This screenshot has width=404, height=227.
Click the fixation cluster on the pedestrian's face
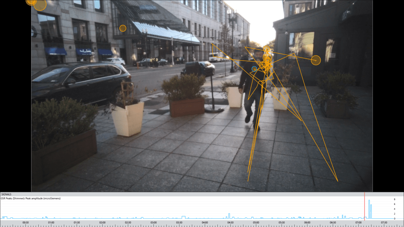(x=267, y=57)
